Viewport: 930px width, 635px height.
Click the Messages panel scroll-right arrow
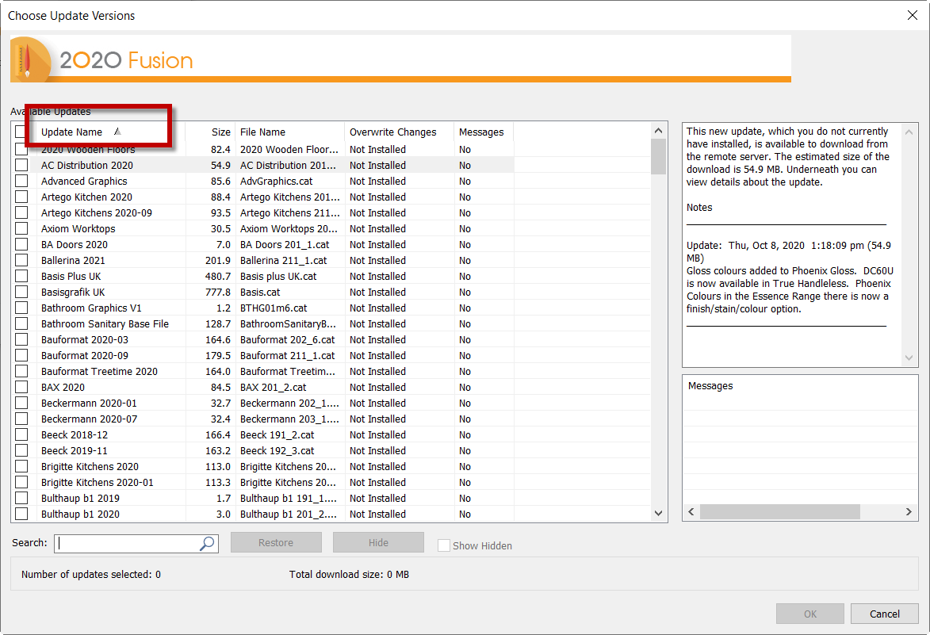(909, 511)
